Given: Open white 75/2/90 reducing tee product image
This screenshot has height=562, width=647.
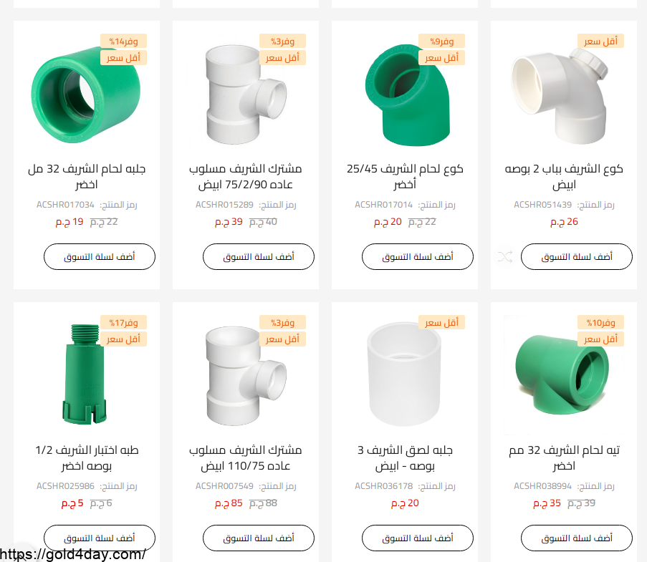Looking at the screenshot, I should point(246,95).
